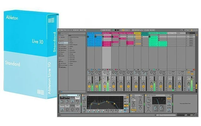
Task: Click the square Stop button in transport
Action: click(116, 30)
